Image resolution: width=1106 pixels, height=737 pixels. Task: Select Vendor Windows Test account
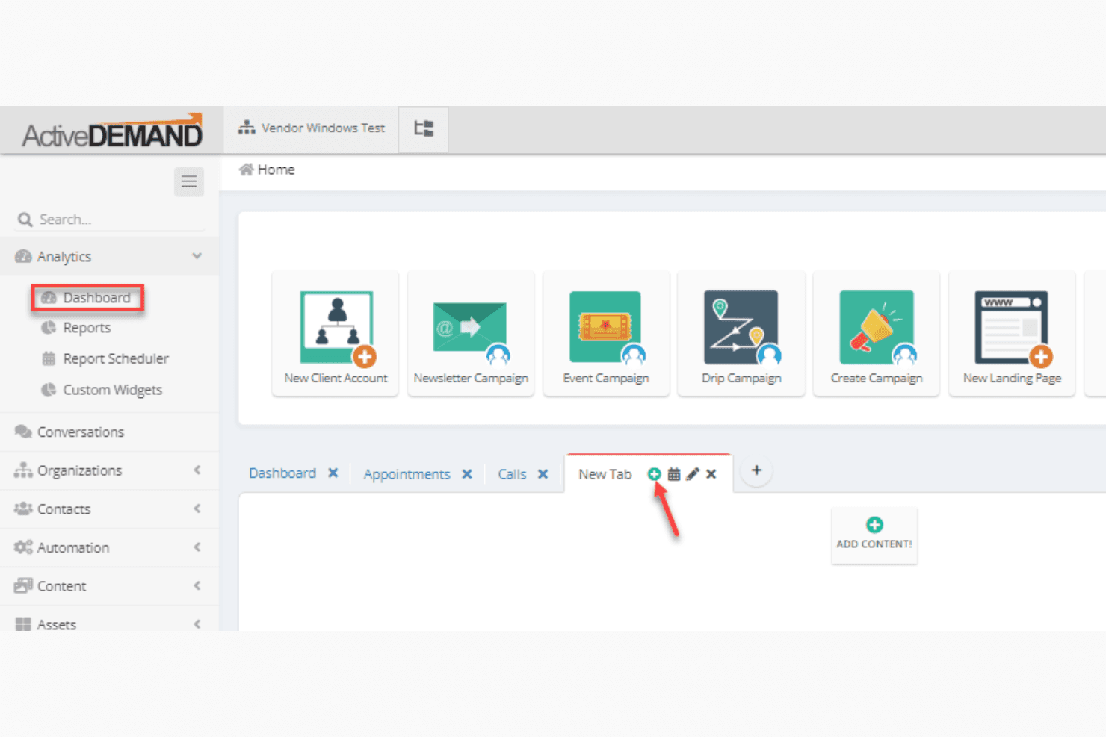coord(312,128)
